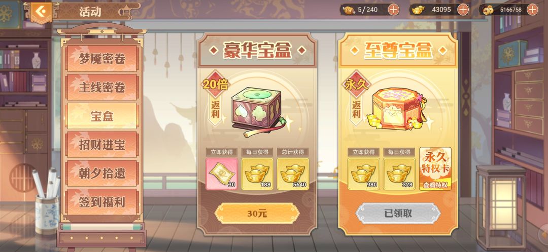548x252 pixels.
Task: Add stamina with the plus beside 5/240
Action: click(394, 10)
